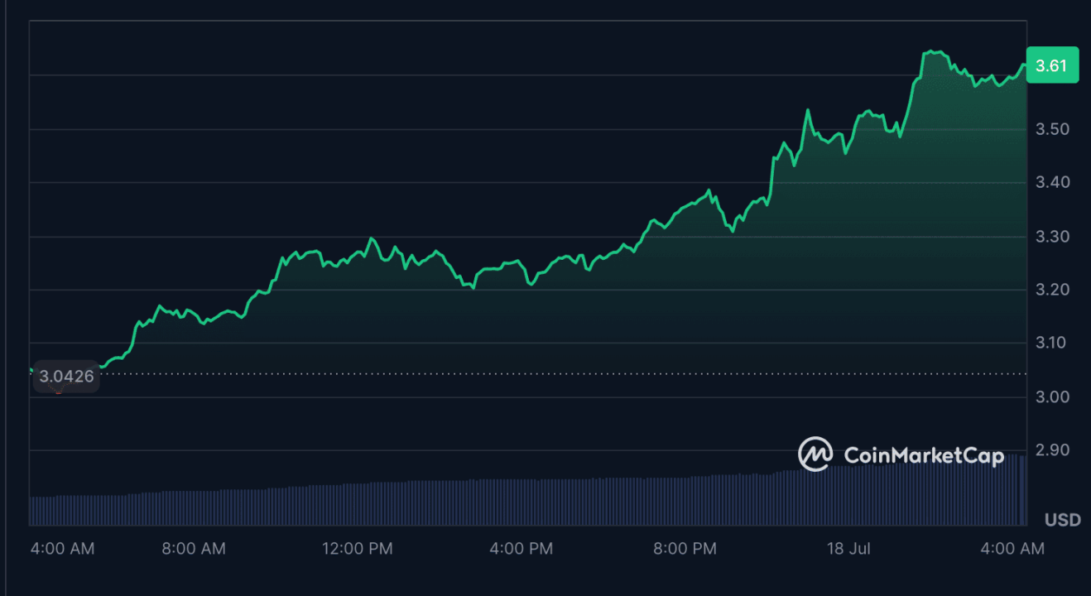Click the CoinMarketCap logo icon
1091x596 pixels.
coord(815,454)
